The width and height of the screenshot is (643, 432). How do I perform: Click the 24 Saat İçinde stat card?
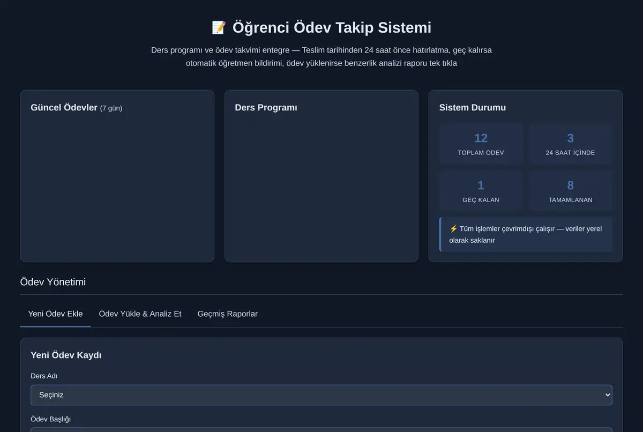[x=570, y=144]
